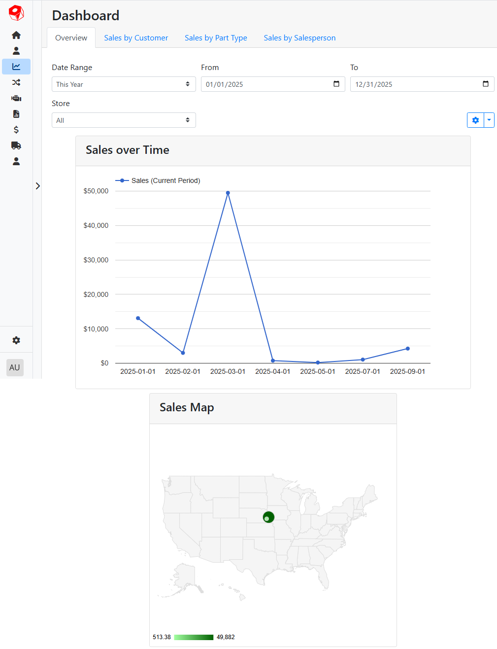Open the settings gear at sidebar bottom
Image resolution: width=497 pixels, height=649 pixels.
tap(16, 340)
